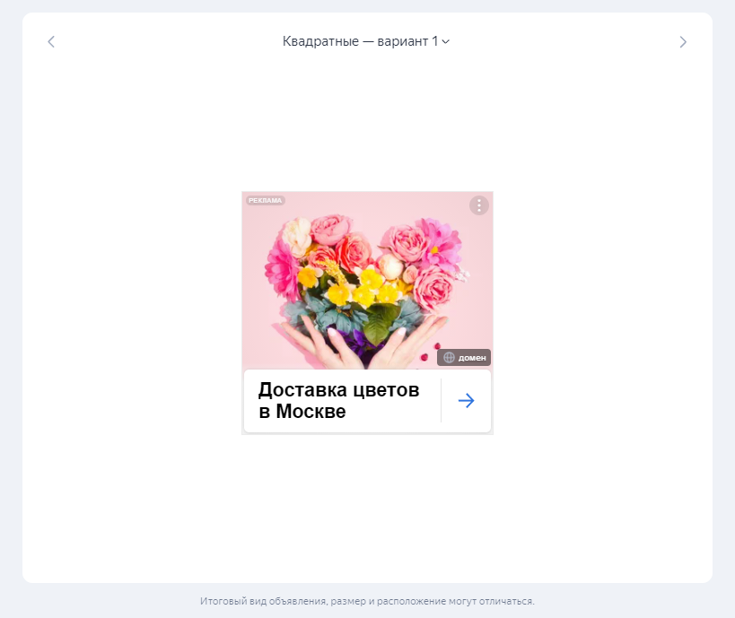Click the 'Итоговый вид объявления' disclaimer text

click(x=367, y=601)
